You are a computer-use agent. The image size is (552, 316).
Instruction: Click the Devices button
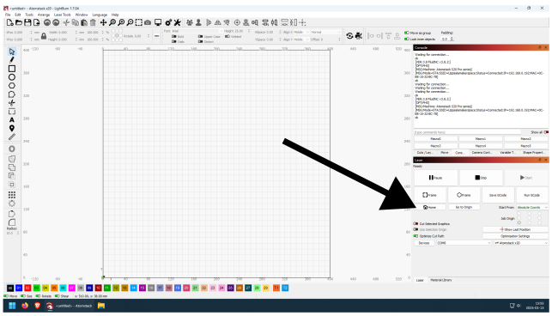[424, 243]
